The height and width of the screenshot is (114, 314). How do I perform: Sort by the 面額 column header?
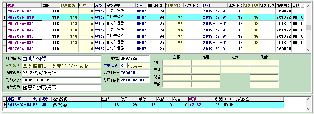point(51,5)
